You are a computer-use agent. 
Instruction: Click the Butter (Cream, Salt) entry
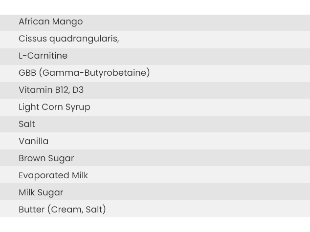coord(155,209)
